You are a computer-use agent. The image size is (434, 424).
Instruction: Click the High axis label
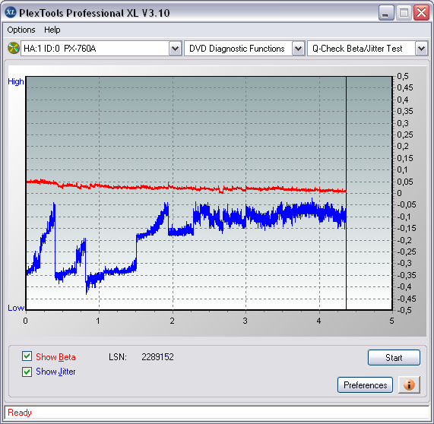[16, 81]
